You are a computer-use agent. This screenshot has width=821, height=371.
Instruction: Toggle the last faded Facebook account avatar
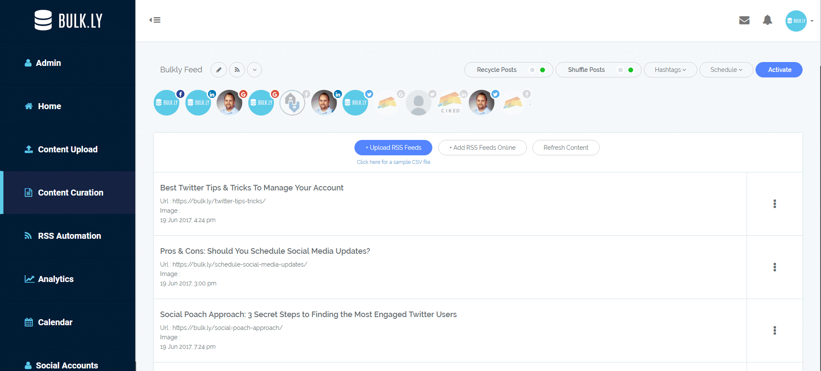(513, 103)
